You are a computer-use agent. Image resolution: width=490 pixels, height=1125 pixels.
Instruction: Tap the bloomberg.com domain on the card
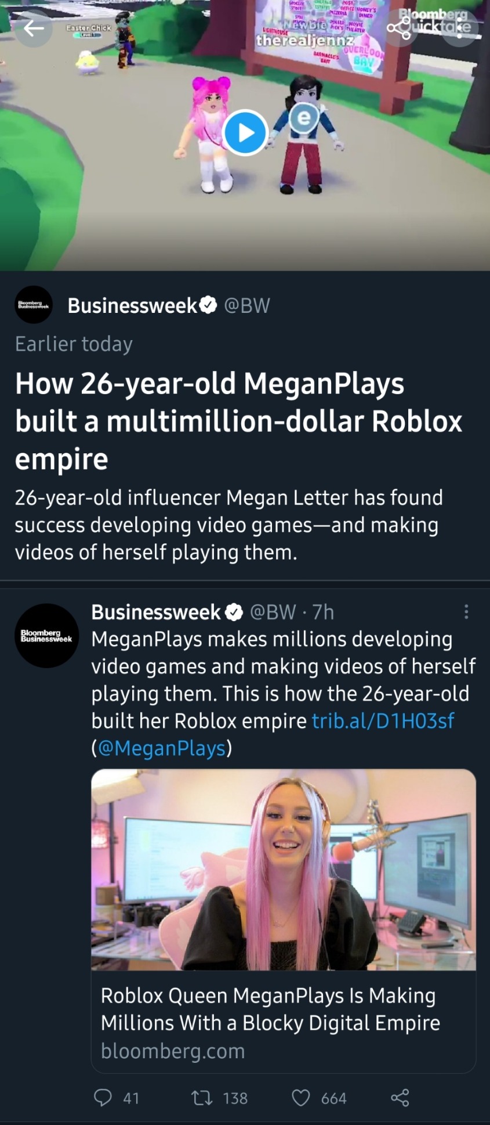click(x=173, y=1051)
